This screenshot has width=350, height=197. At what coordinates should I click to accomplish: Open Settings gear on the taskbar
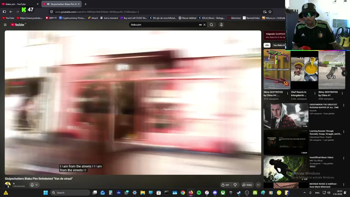[x=135, y=193]
